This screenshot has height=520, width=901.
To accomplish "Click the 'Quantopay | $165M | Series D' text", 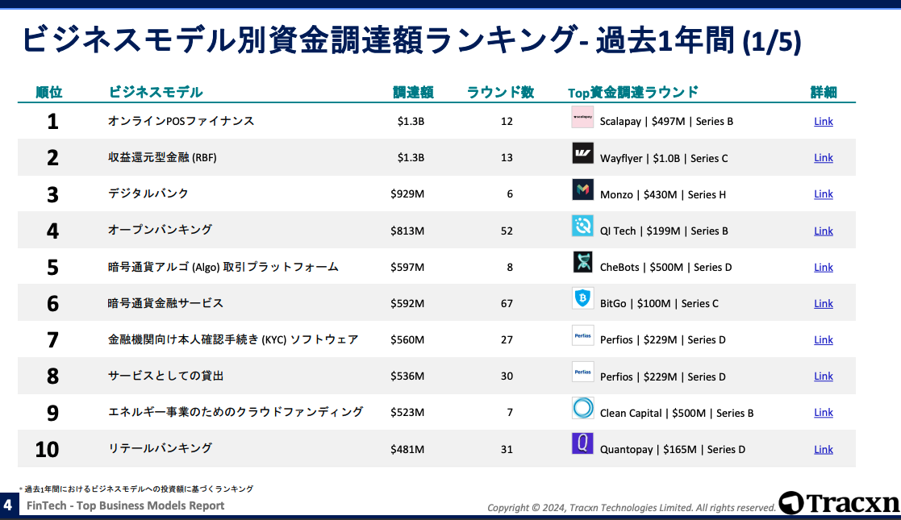I will tap(672, 449).
